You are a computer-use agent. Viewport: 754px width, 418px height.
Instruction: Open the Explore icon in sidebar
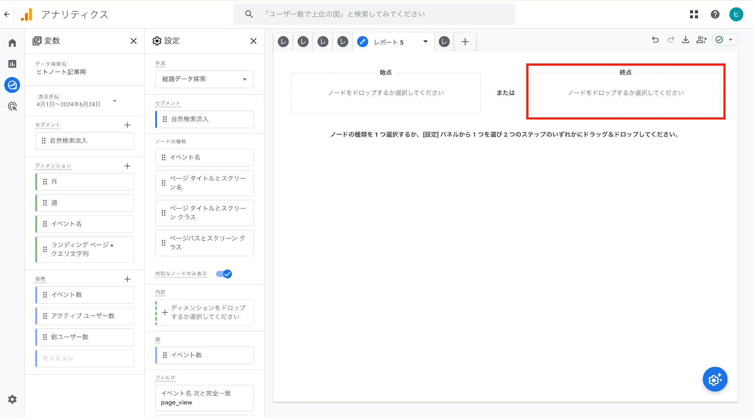click(x=12, y=85)
